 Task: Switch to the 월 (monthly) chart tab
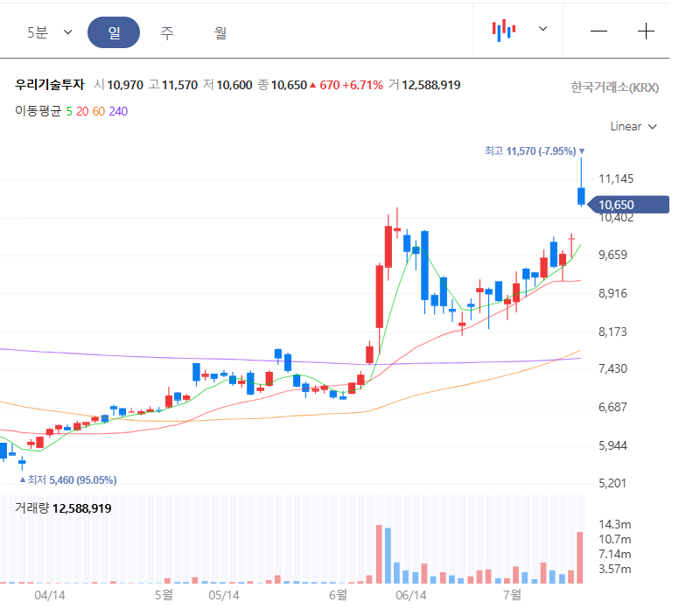tap(220, 32)
